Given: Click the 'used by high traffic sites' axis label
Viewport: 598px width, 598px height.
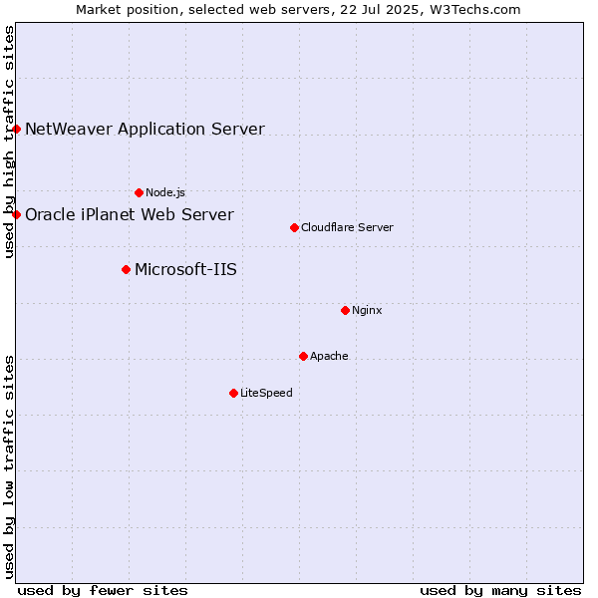Looking at the screenshot, I should (9, 142).
